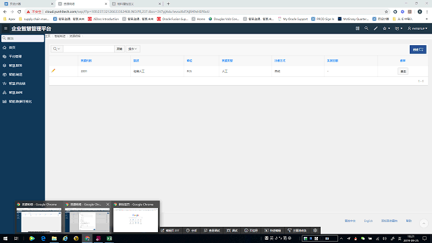Open a new Chrome tab

168,4
